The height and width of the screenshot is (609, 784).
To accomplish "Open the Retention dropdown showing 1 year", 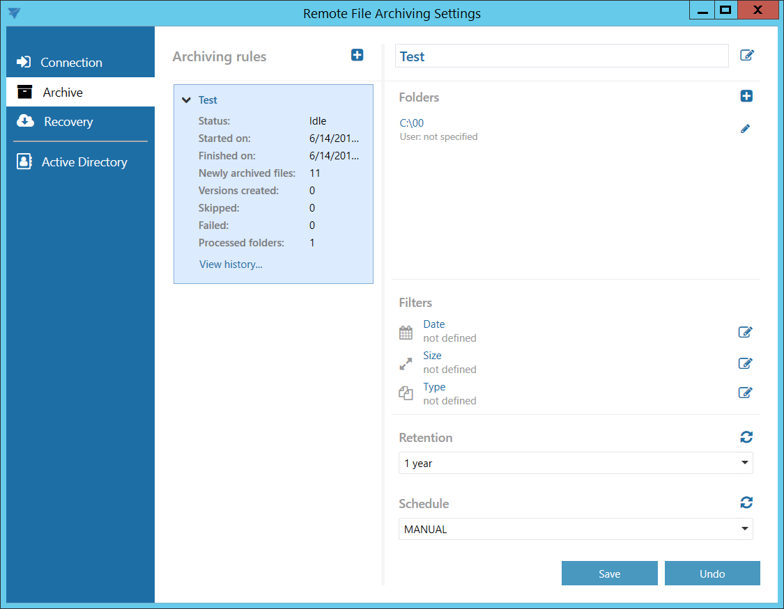I will click(x=575, y=463).
